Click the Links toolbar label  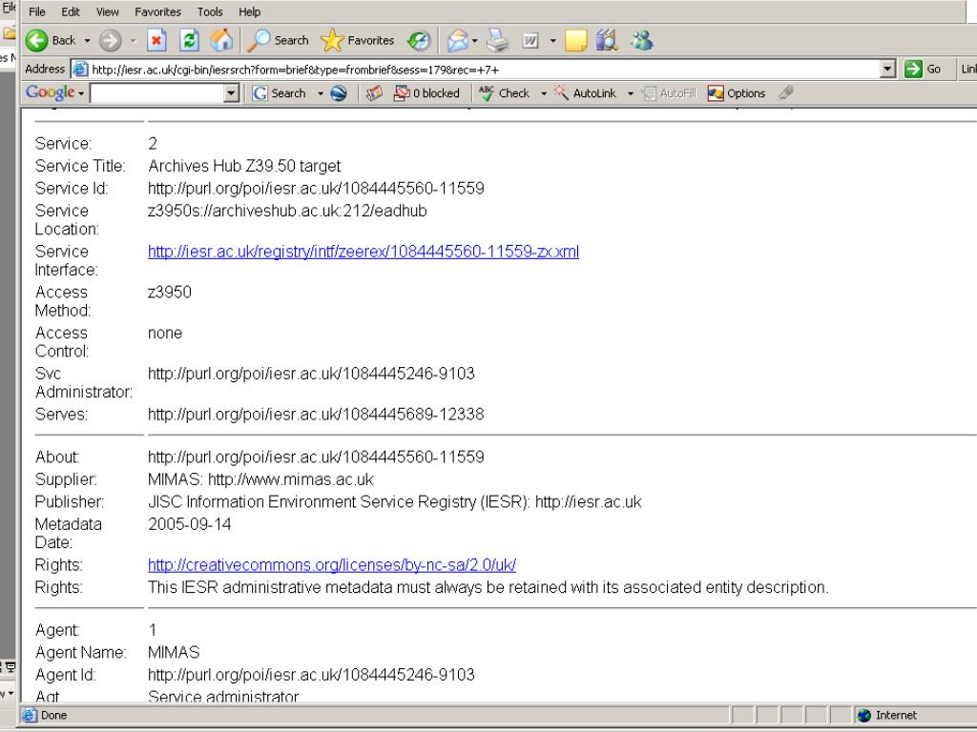(968, 69)
